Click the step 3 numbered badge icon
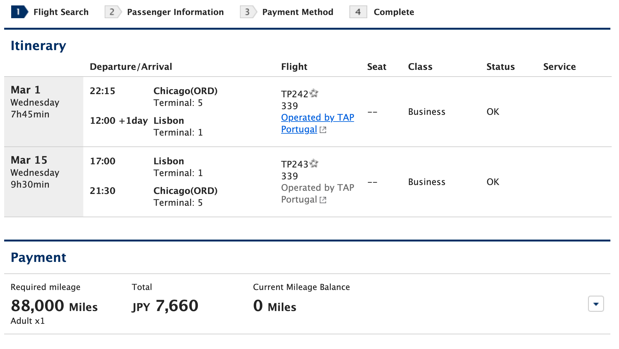This screenshot has height=349, width=619. click(248, 12)
